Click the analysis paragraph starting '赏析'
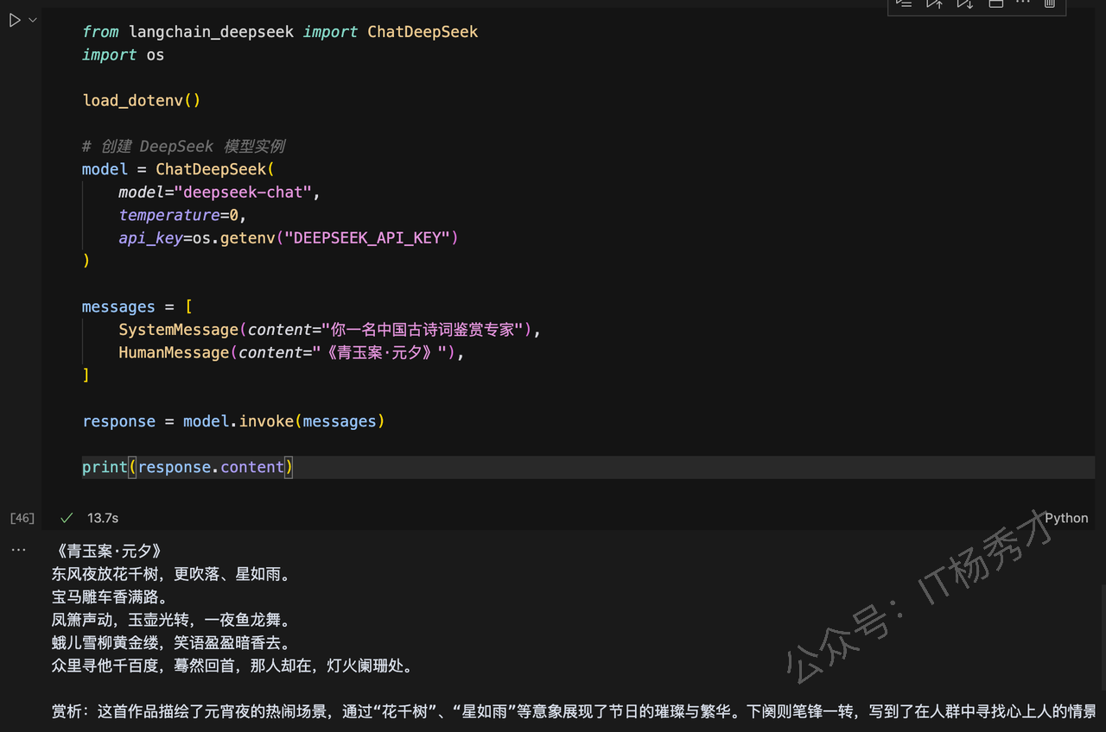 coord(574,712)
